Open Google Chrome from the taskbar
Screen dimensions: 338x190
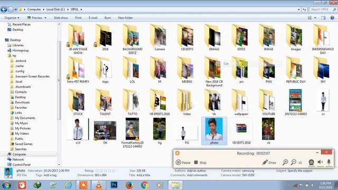[144, 185]
